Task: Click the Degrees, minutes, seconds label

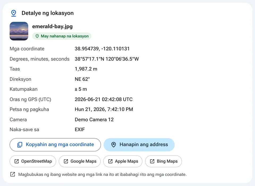Action: click(x=40, y=59)
